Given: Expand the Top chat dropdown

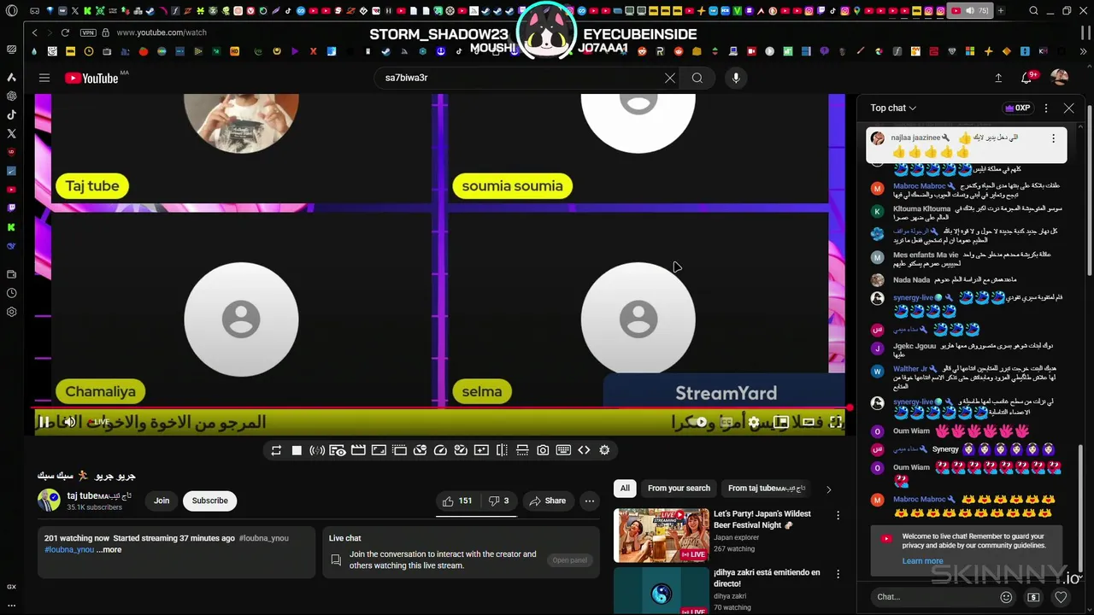Looking at the screenshot, I should [893, 108].
